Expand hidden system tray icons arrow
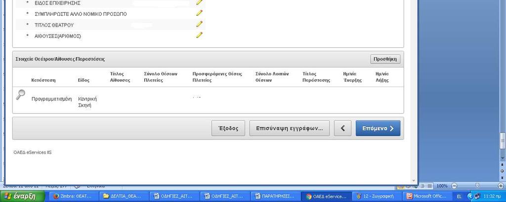The width and height of the screenshot is (506, 202). point(470,196)
